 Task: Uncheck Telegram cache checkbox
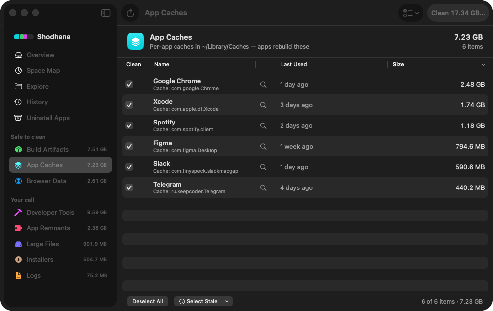click(129, 188)
